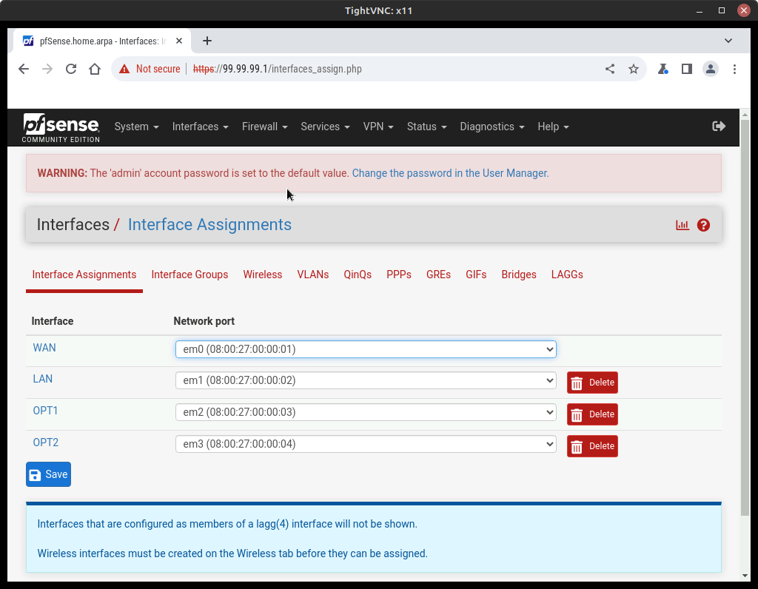Open the OPT1 interface link
Screen dimensions: 758x589
pos(45,411)
